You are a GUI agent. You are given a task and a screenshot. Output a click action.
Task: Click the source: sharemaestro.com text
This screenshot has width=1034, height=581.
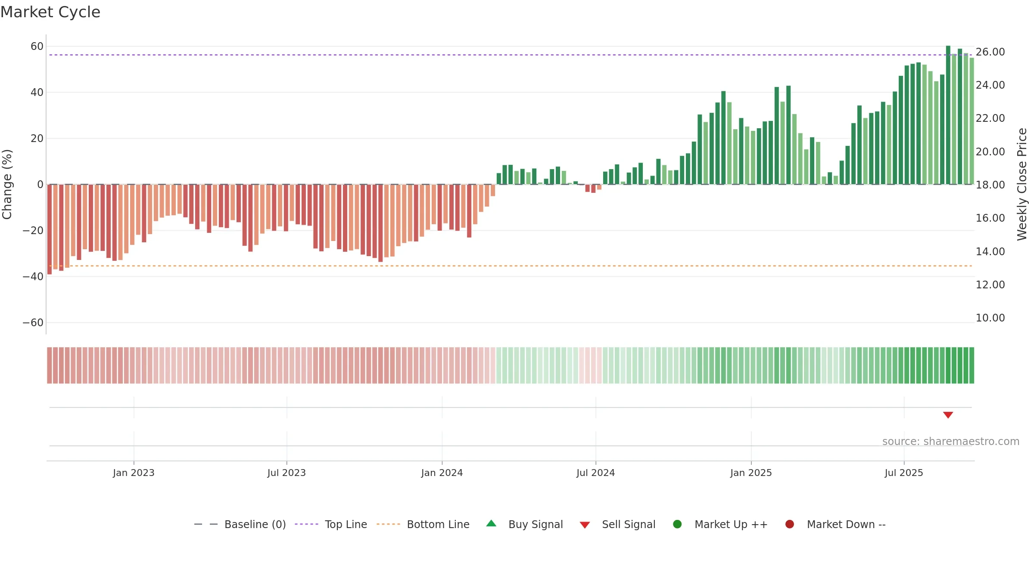point(951,442)
